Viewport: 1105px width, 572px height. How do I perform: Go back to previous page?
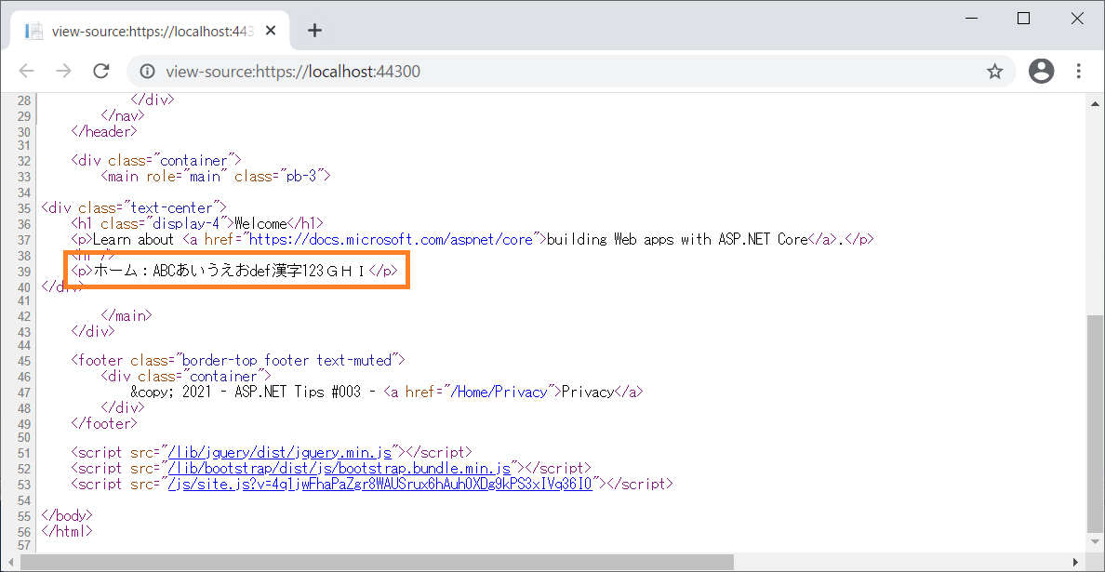coord(27,71)
